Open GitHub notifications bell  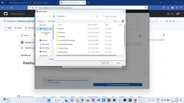(168, 14)
